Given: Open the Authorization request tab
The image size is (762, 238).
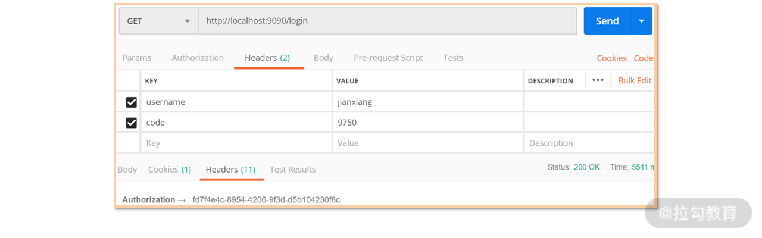Looking at the screenshot, I should pyautogui.click(x=198, y=58).
